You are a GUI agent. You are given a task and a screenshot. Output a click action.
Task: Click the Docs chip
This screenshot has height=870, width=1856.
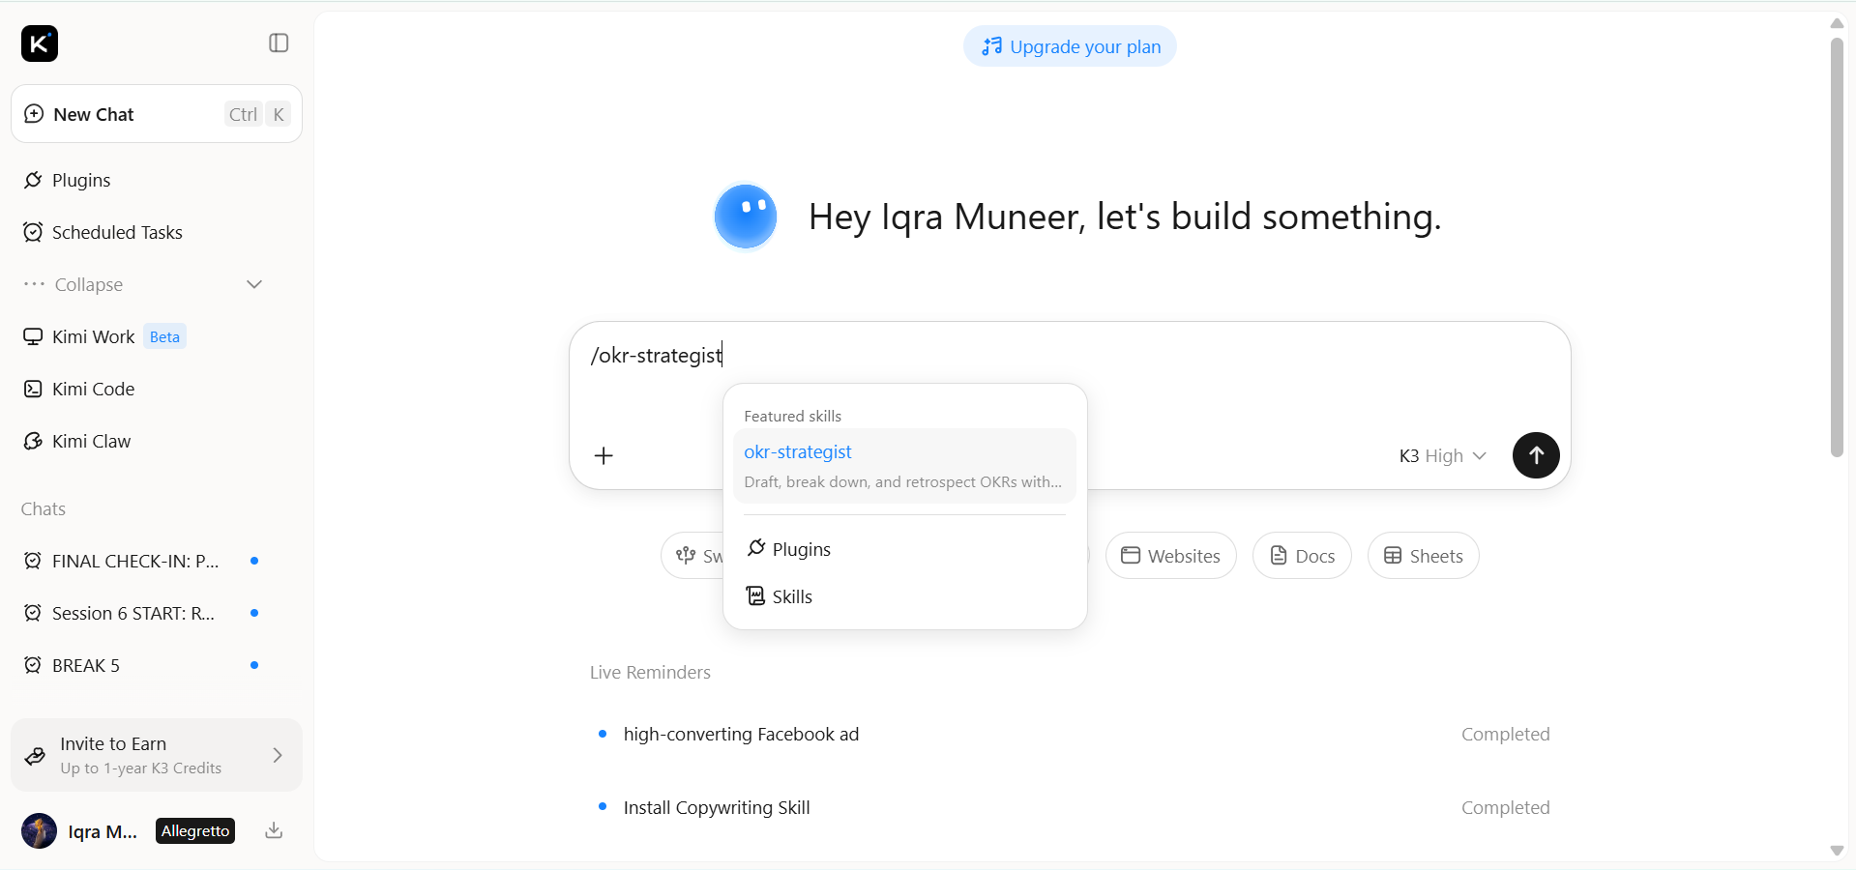click(x=1302, y=556)
